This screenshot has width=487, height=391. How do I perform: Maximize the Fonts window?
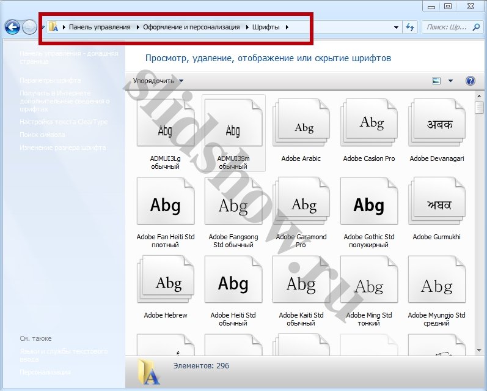click(x=448, y=6)
